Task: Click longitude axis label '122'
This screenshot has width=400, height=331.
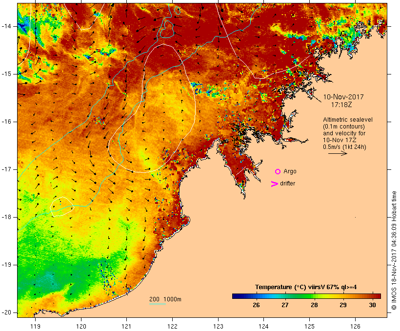Action: 172,326
